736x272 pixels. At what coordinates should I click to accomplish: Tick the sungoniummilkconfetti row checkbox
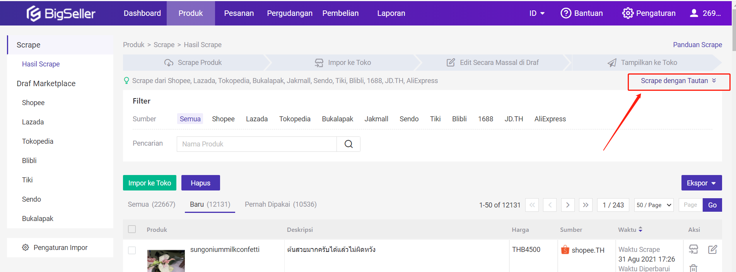click(x=132, y=250)
